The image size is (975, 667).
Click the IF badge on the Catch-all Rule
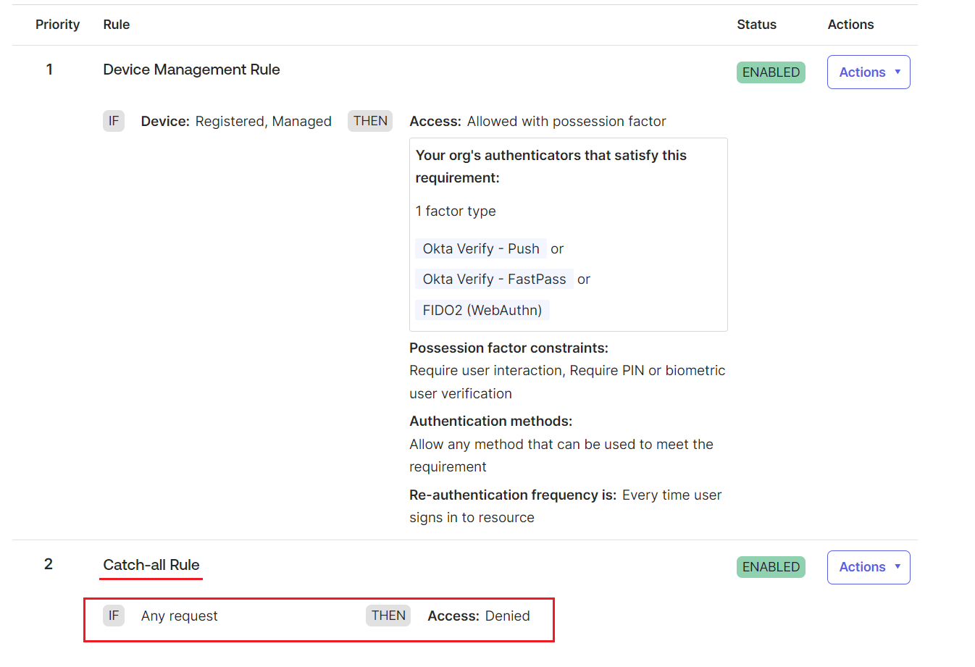tap(114, 616)
